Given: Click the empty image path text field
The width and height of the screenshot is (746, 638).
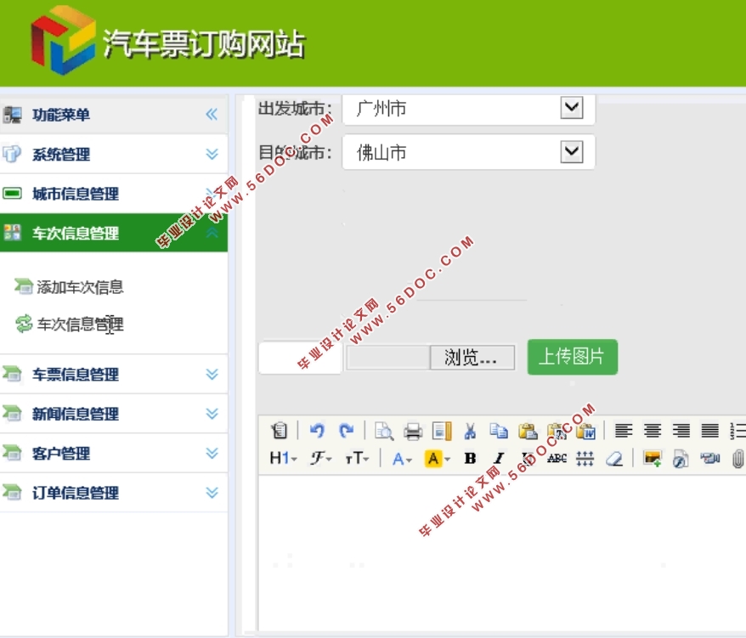Looking at the screenshot, I should click(x=300, y=358).
